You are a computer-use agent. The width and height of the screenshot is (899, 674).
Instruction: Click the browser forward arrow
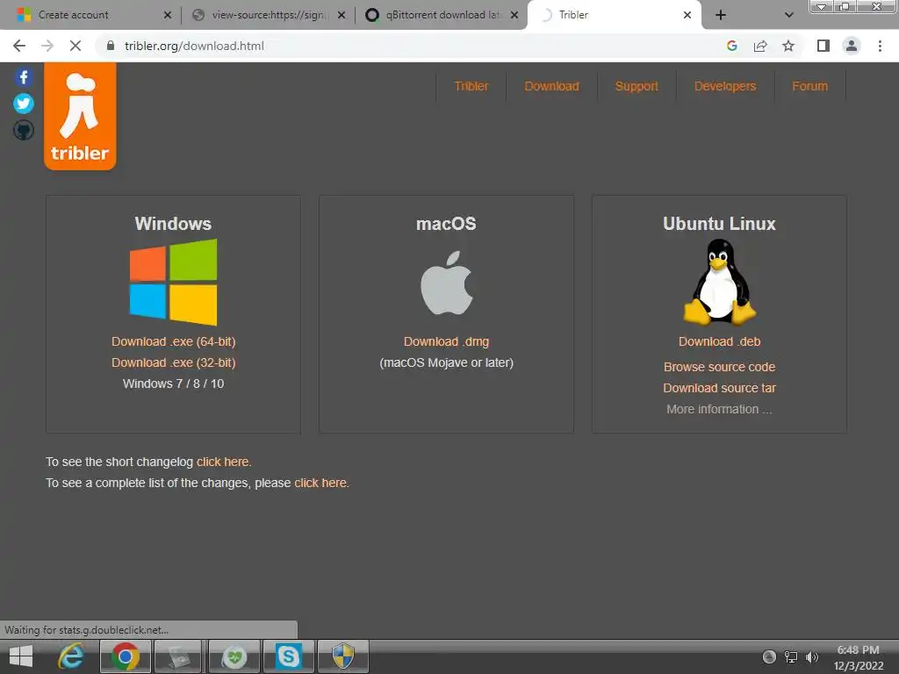[x=47, y=46]
